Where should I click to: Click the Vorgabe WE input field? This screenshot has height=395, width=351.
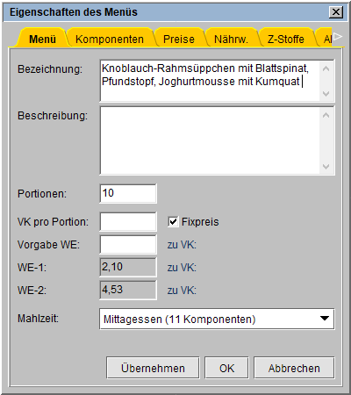[x=128, y=244]
